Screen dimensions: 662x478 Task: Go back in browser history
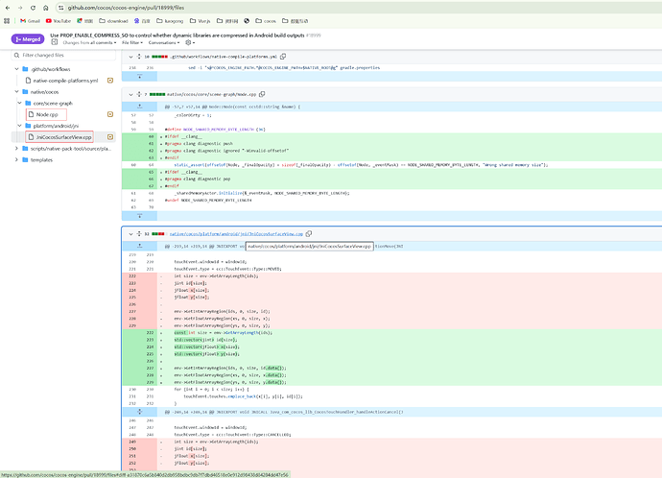click(7, 8)
